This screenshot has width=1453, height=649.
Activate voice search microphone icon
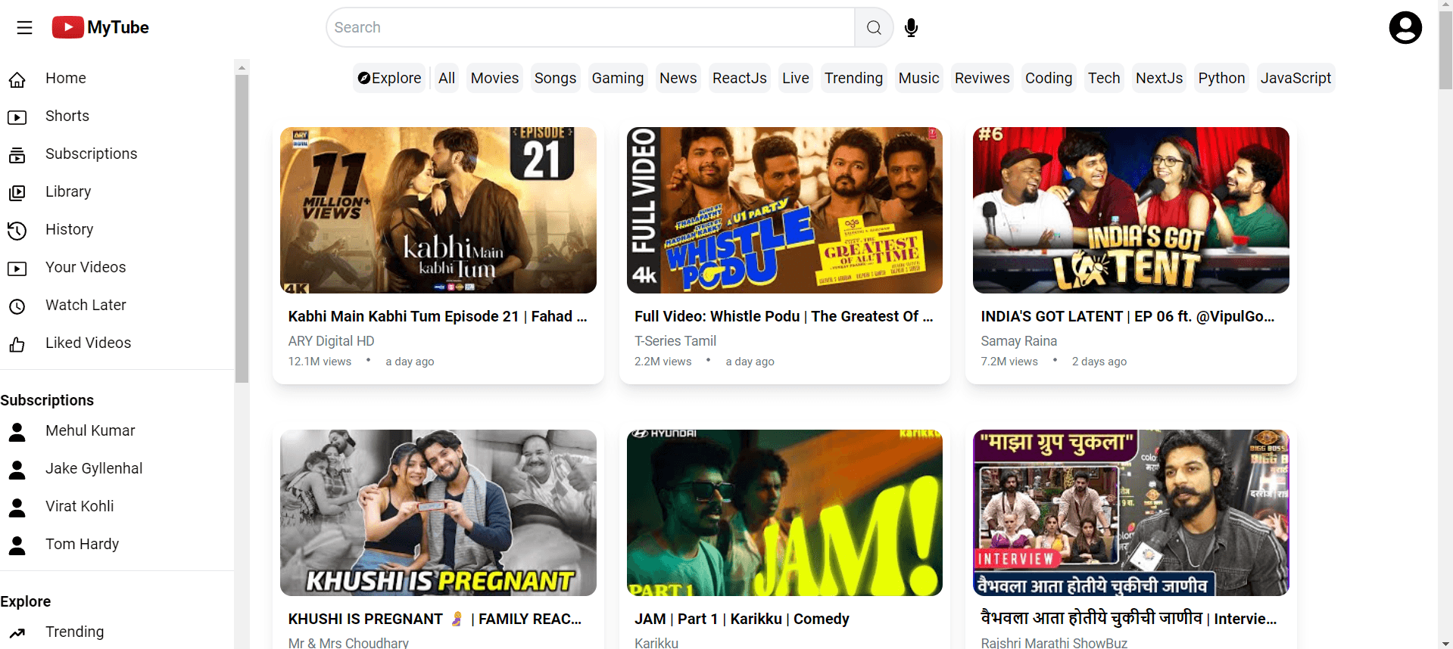[911, 28]
